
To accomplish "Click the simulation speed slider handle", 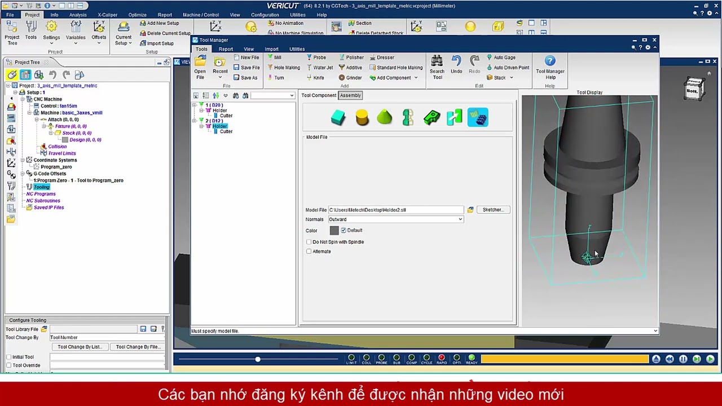I will click(x=258, y=359).
